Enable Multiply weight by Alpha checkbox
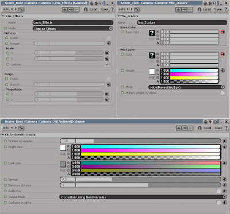 pos(223,93)
